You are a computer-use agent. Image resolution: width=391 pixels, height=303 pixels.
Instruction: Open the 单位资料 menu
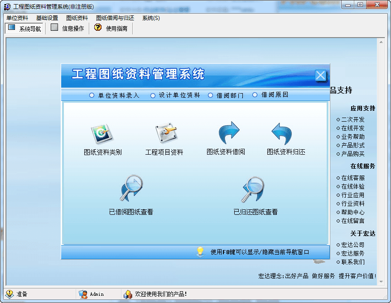coord(17,18)
